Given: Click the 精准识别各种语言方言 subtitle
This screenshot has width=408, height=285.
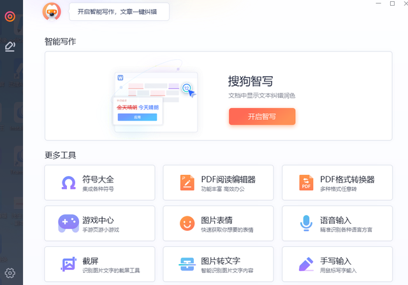Looking at the screenshot, I should pos(346,230).
